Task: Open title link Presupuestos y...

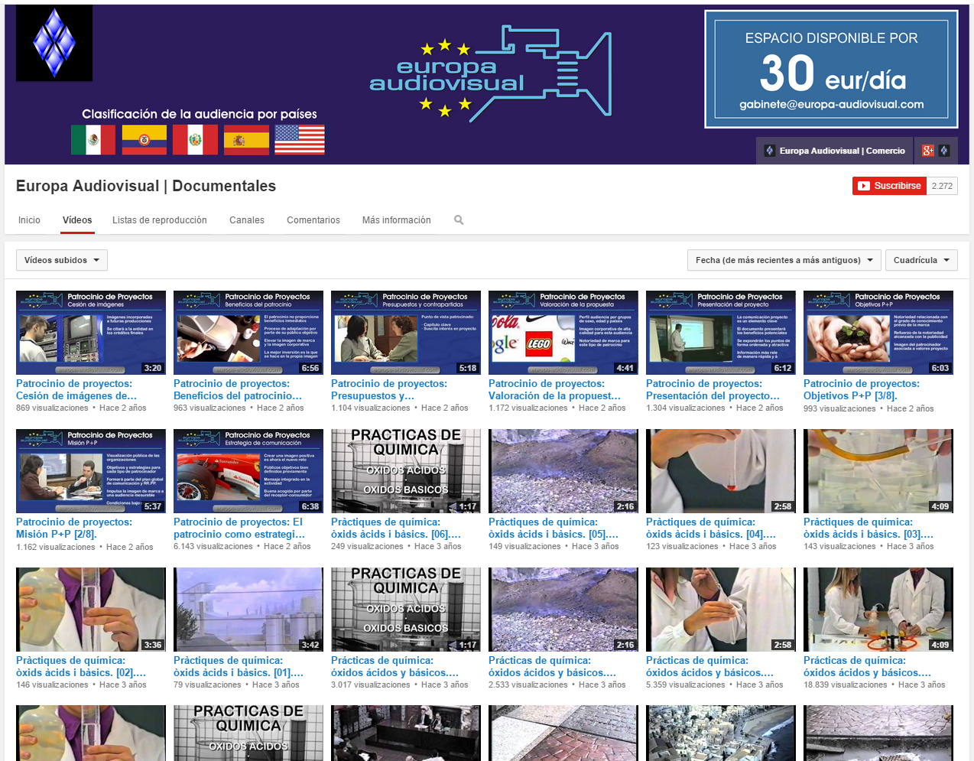Action: click(389, 390)
